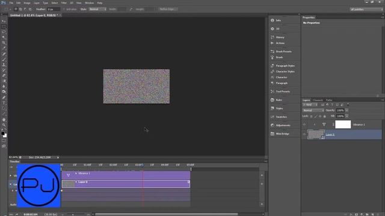
Task: Select the Crop tool
Action: (x=4, y=43)
